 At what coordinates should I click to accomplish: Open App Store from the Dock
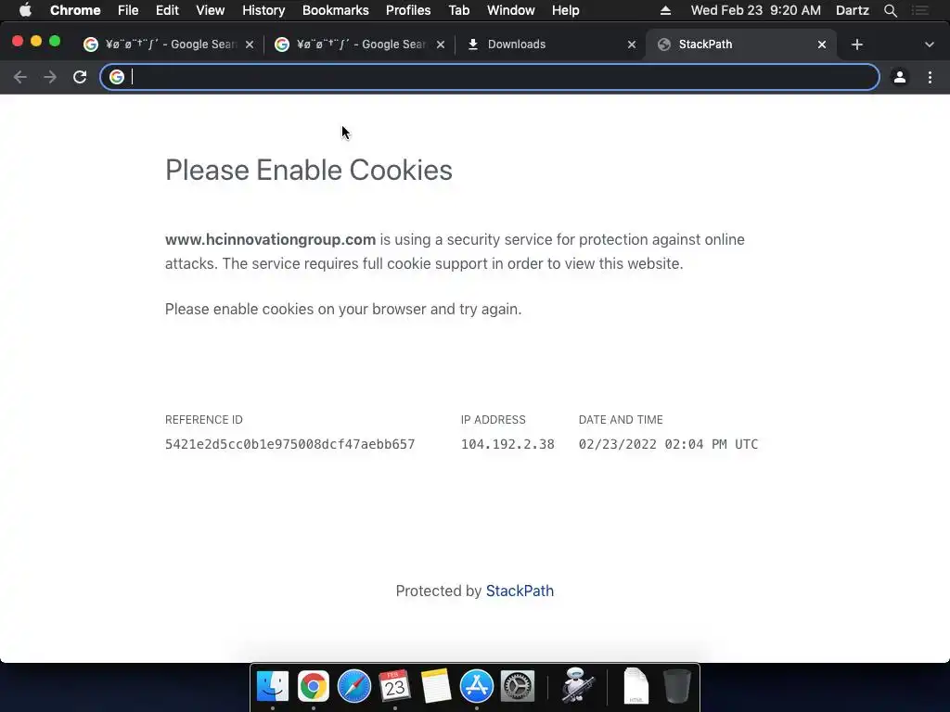477,687
